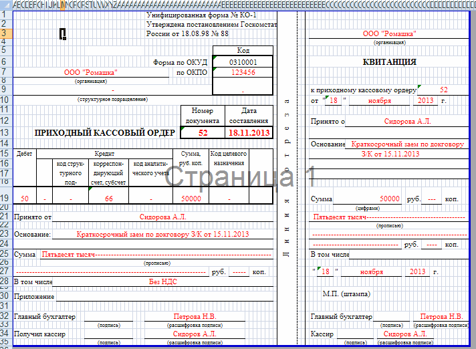Click the document number cell 52 in bold
This screenshot has height=349, width=476.
click(x=203, y=132)
